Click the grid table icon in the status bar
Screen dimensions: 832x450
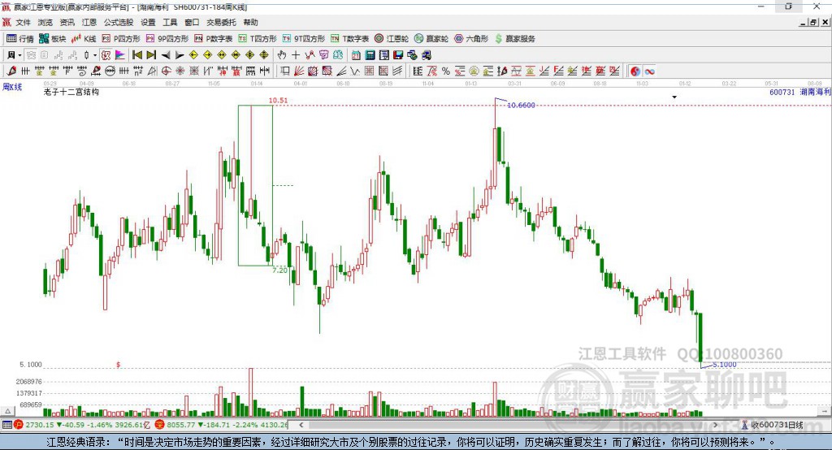point(6,425)
